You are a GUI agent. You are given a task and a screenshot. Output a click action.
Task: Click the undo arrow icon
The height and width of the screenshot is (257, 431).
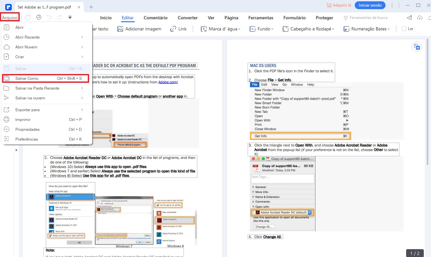point(49,17)
